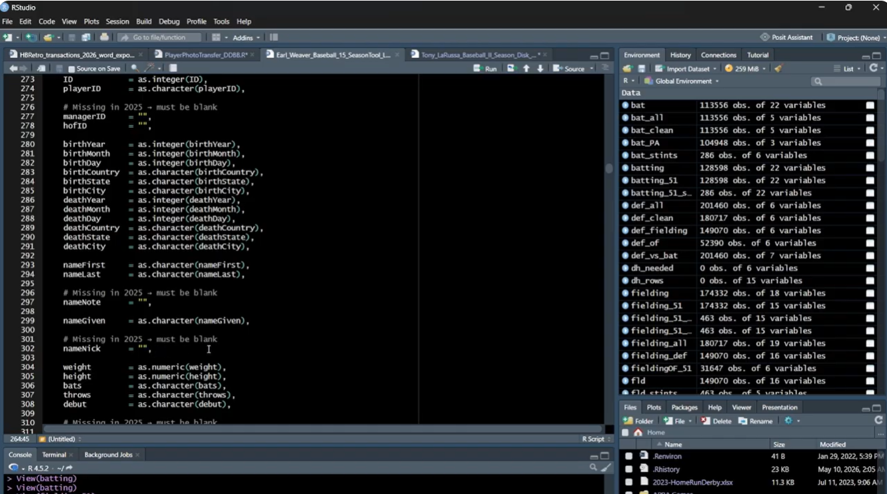Open the 259 MiB memory usage dropdown

pyautogui.click(x=746, y=69)
